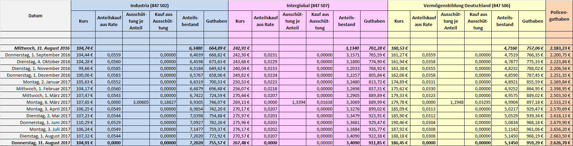Click Vermögensbildung Kurs cell 190,46 €
Viewport: 573px width, 146px height.
[399, 122]
